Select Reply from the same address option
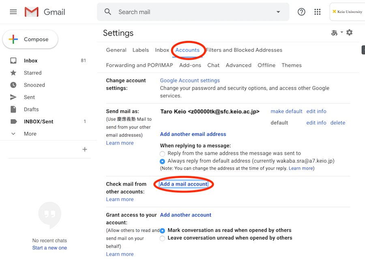This screenshot has width=365, height=259. coord(163,153)
